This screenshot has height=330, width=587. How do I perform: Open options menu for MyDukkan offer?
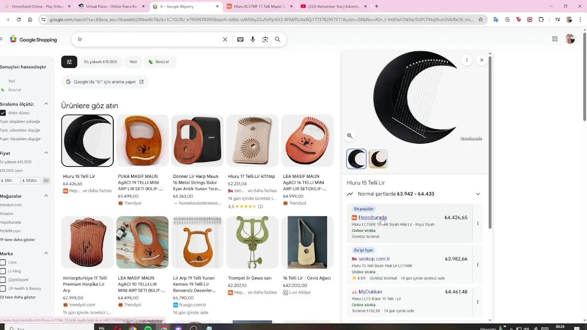click(477, 302)
